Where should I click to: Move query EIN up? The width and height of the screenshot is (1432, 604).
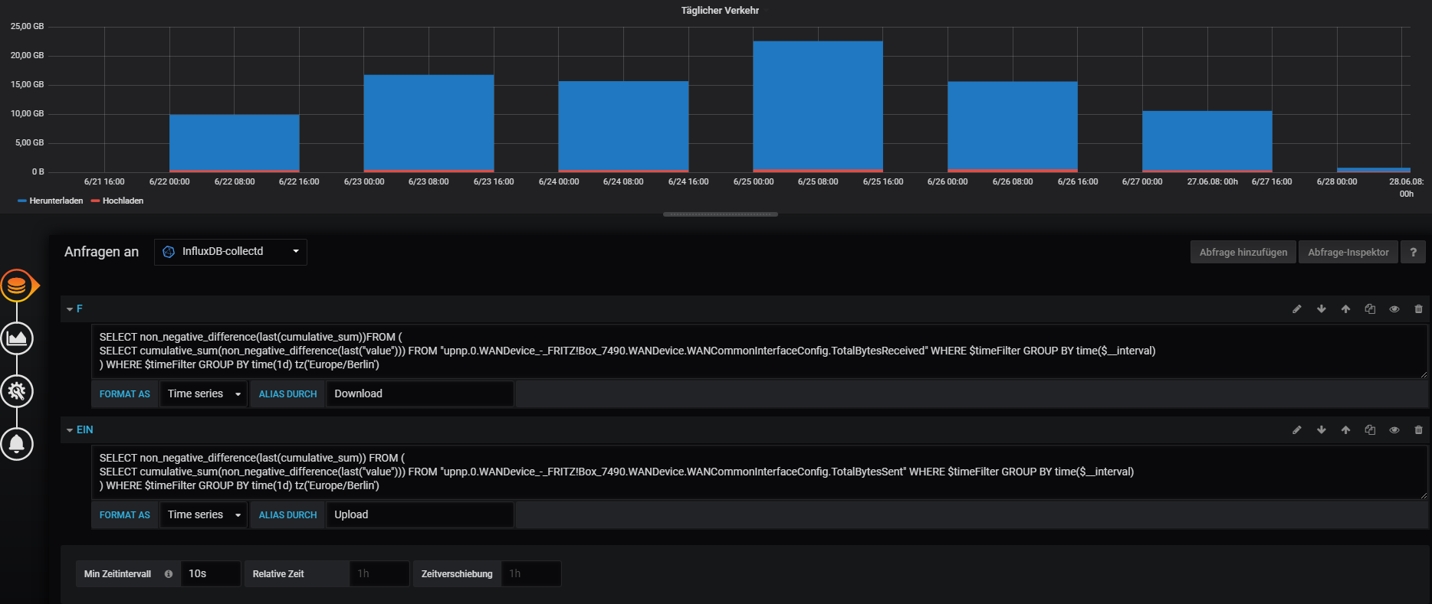point(1345,430)
